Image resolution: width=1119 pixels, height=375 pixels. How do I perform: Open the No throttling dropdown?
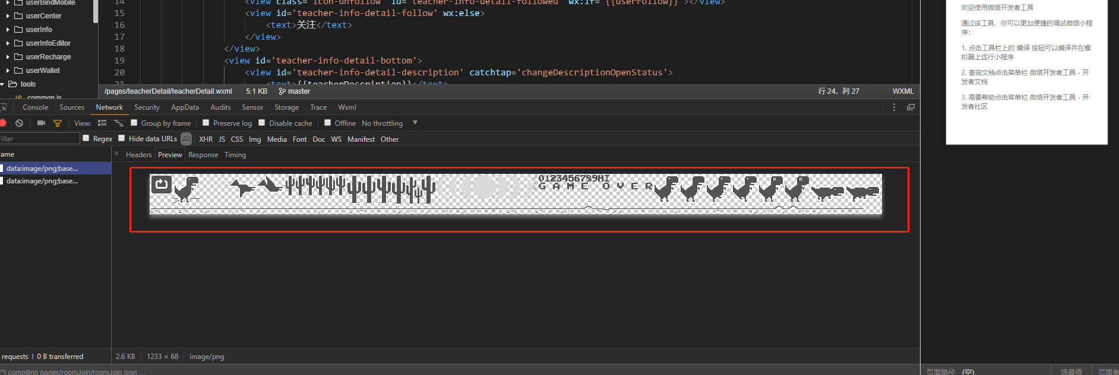pos(390,123)
